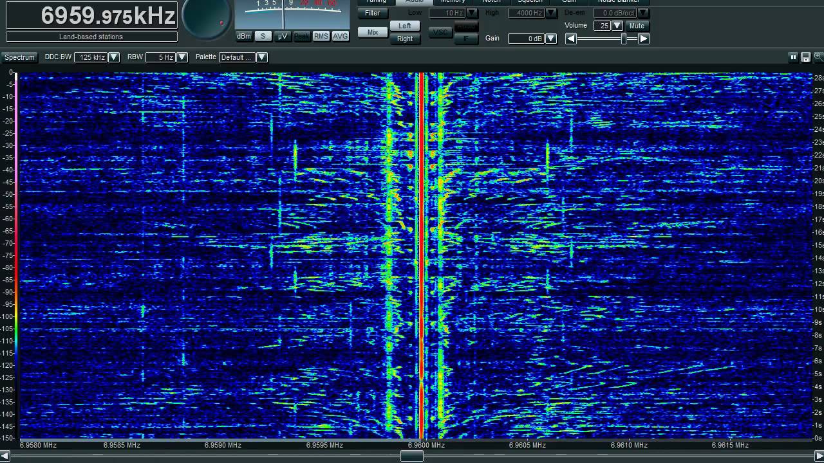This screenshot has height=463, width=824.
Task: Pause the waterfall display
Action: pos(793,57)
